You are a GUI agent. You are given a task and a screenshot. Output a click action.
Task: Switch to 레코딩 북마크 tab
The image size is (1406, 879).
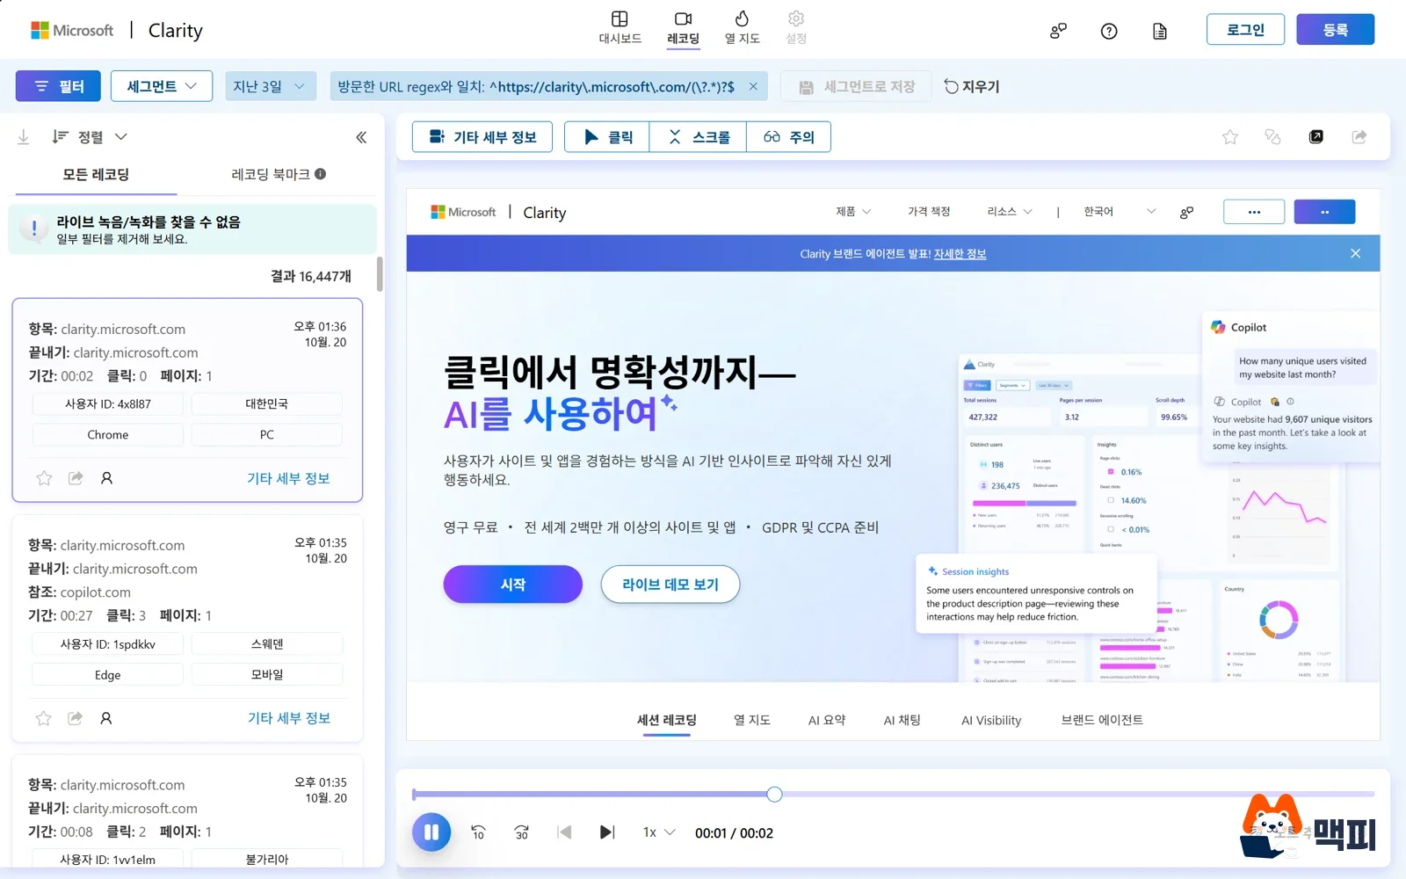point(279,174)
